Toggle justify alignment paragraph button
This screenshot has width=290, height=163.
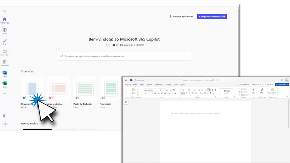[193, 93]
